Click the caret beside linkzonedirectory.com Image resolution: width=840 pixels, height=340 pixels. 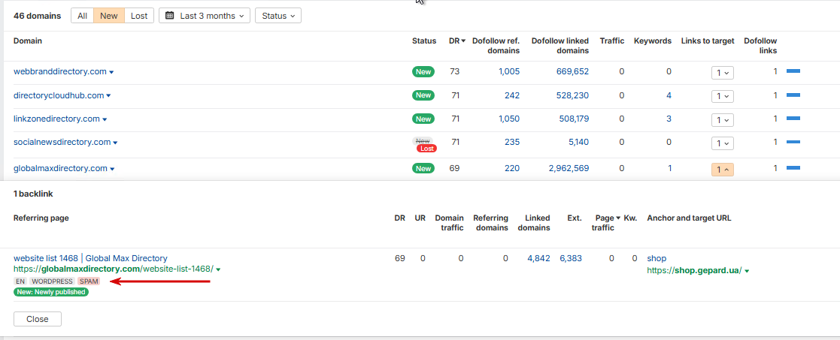pos(105,120)
